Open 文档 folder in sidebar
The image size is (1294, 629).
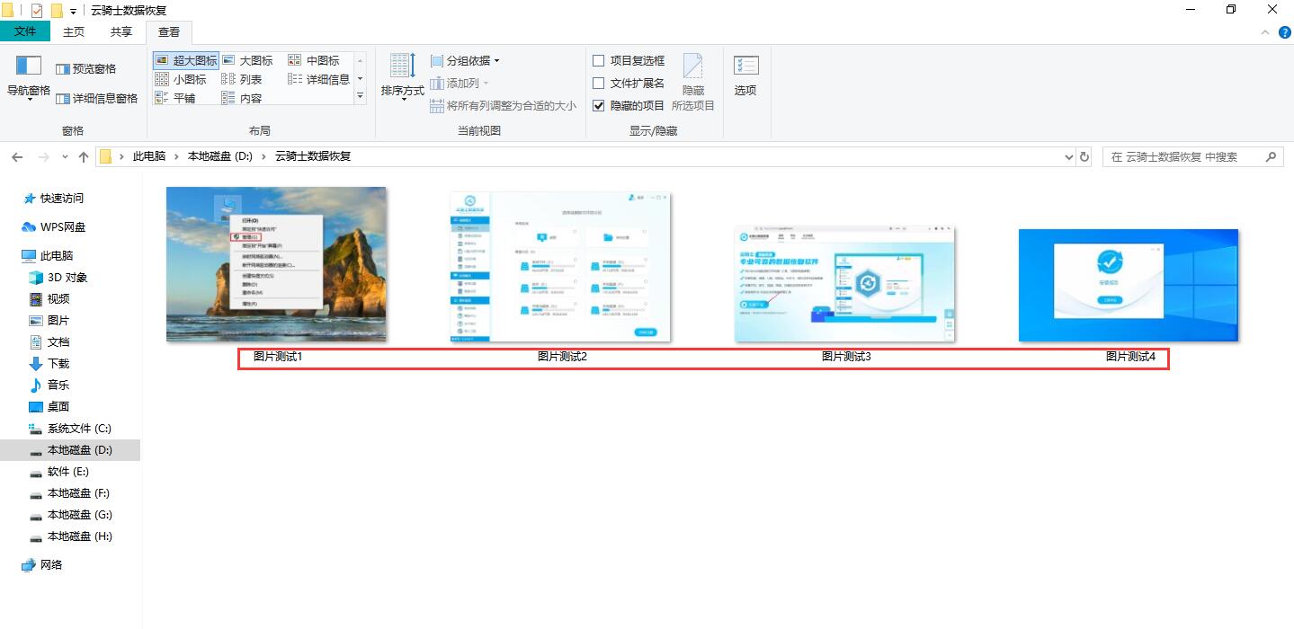tap(49, 341)
